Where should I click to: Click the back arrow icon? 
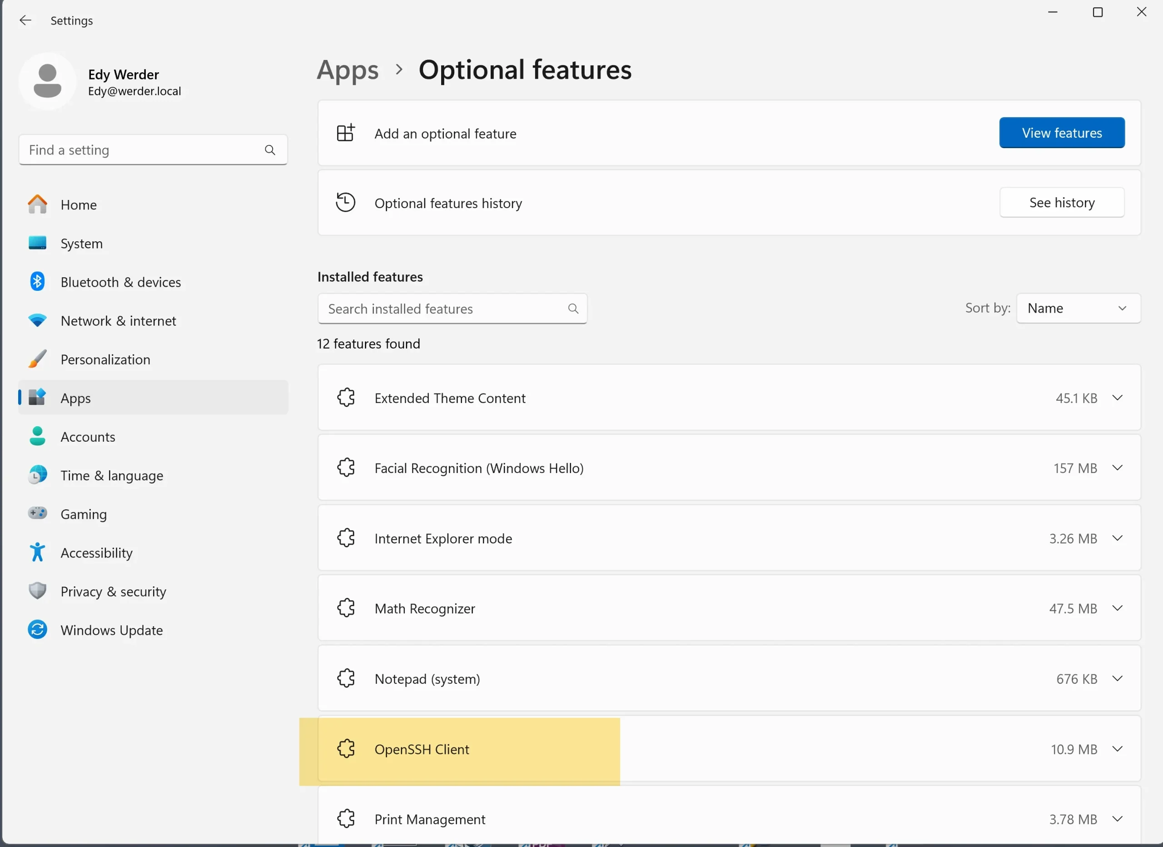(25, 20)
